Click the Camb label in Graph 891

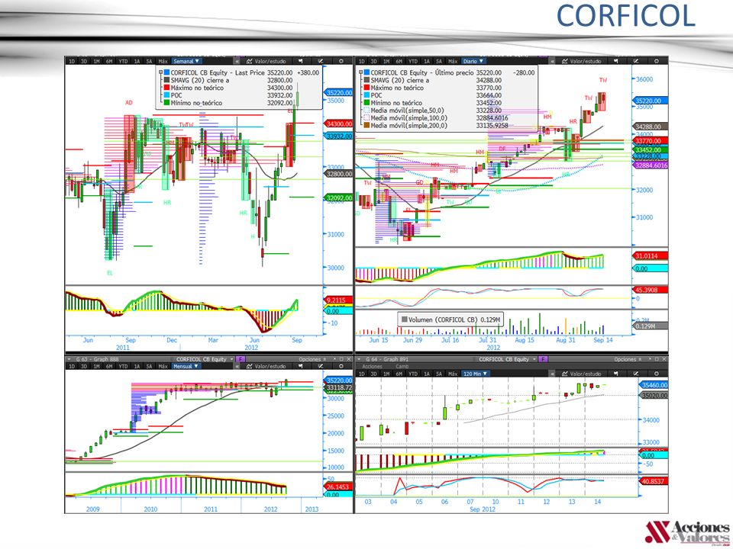click(x=402, y=367)
